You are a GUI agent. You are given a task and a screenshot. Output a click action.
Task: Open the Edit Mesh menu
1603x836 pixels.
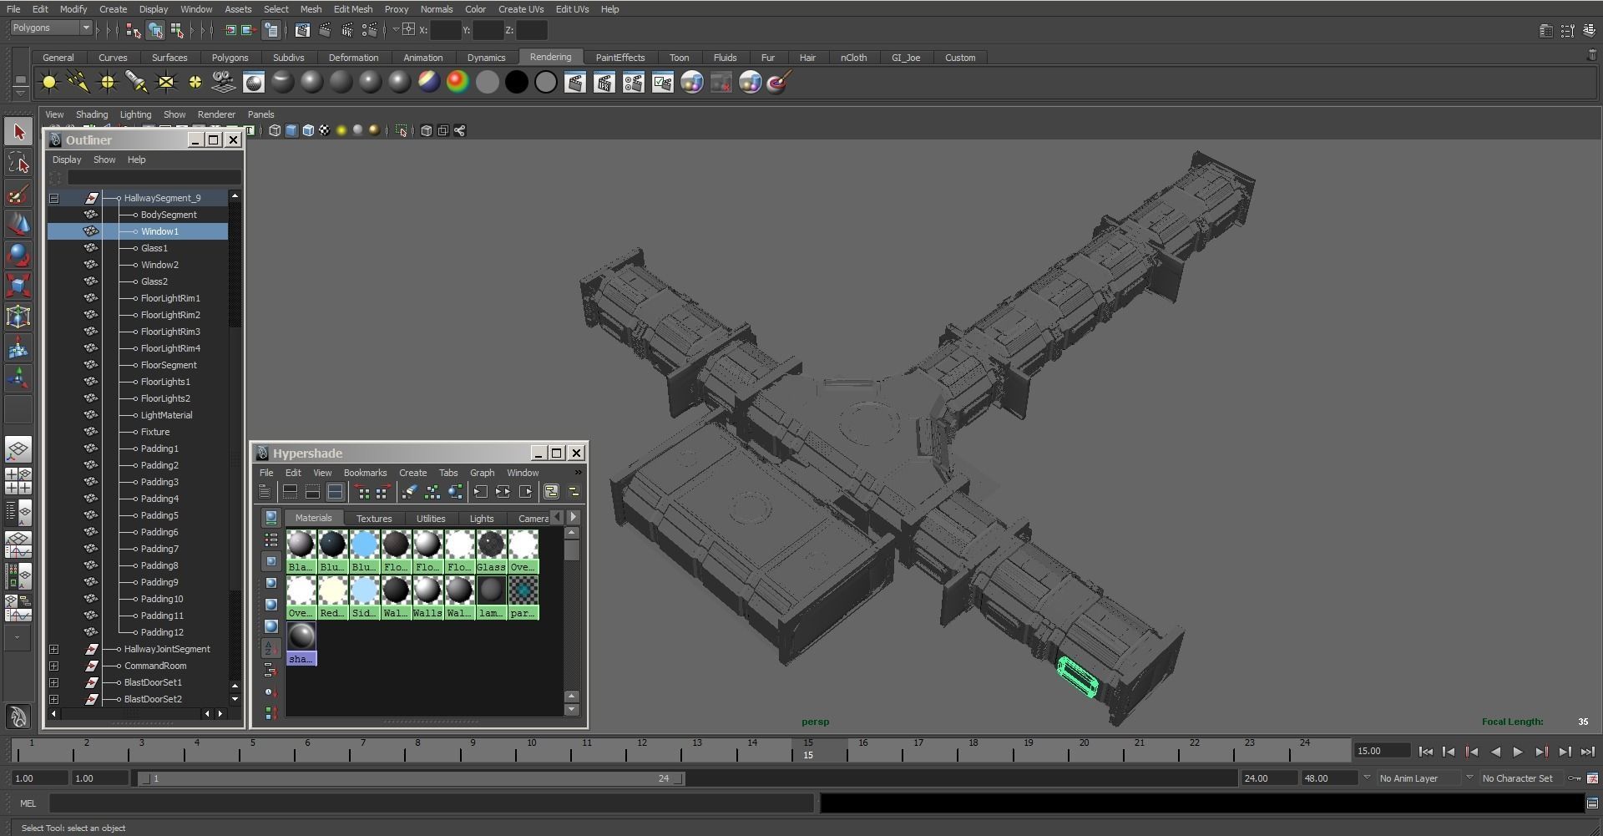coord(352,9)
